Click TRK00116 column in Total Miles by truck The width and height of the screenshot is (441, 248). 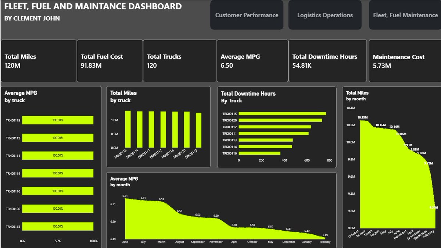click(175, 130)
